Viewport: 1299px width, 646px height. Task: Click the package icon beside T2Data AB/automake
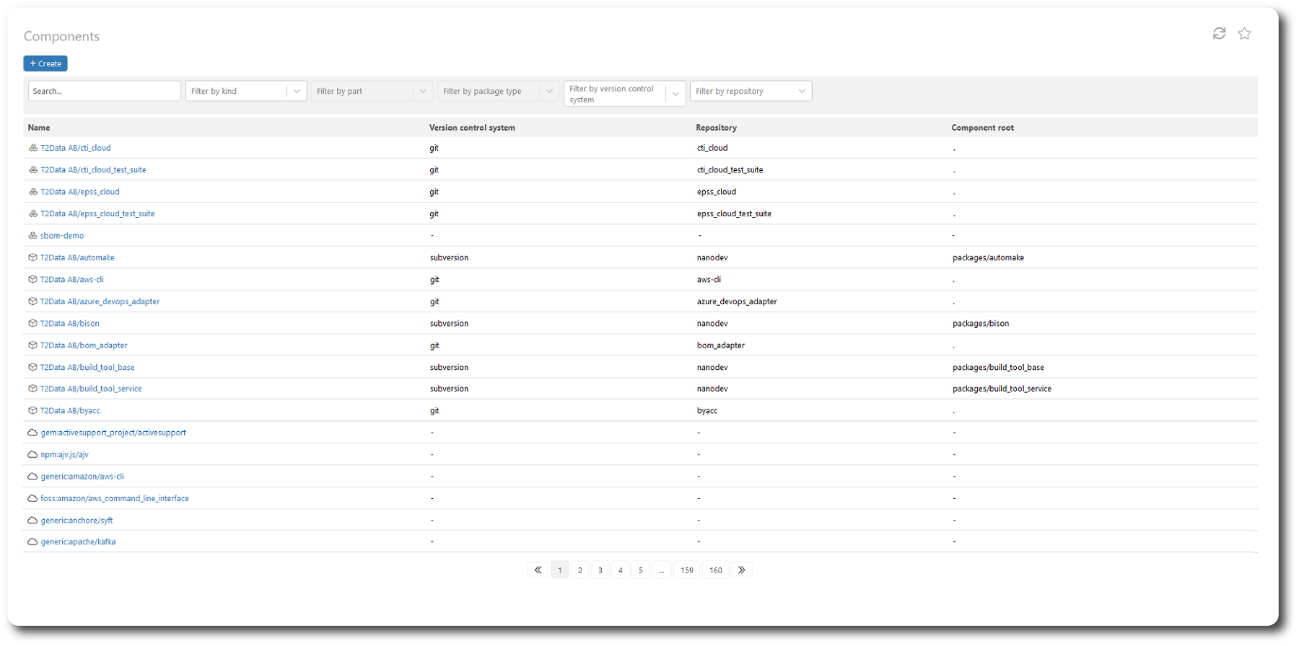pyautogui.click(x=32, y=257)
